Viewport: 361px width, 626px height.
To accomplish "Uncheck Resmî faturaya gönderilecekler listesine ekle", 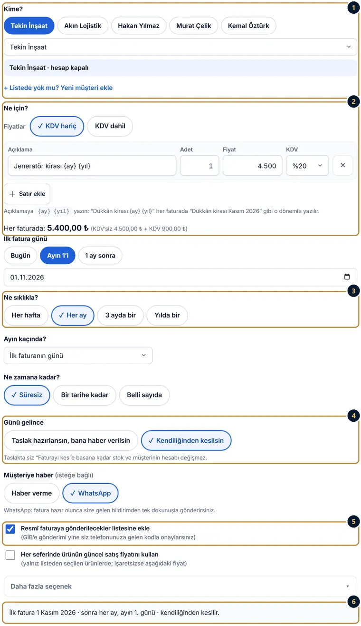I will coord(10,529).
